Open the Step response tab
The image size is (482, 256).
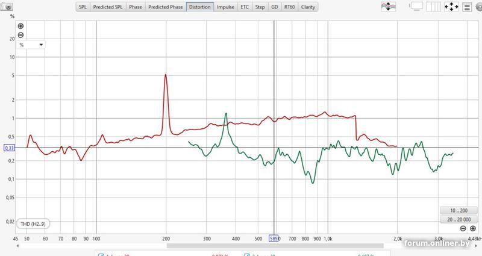(260, 7)
